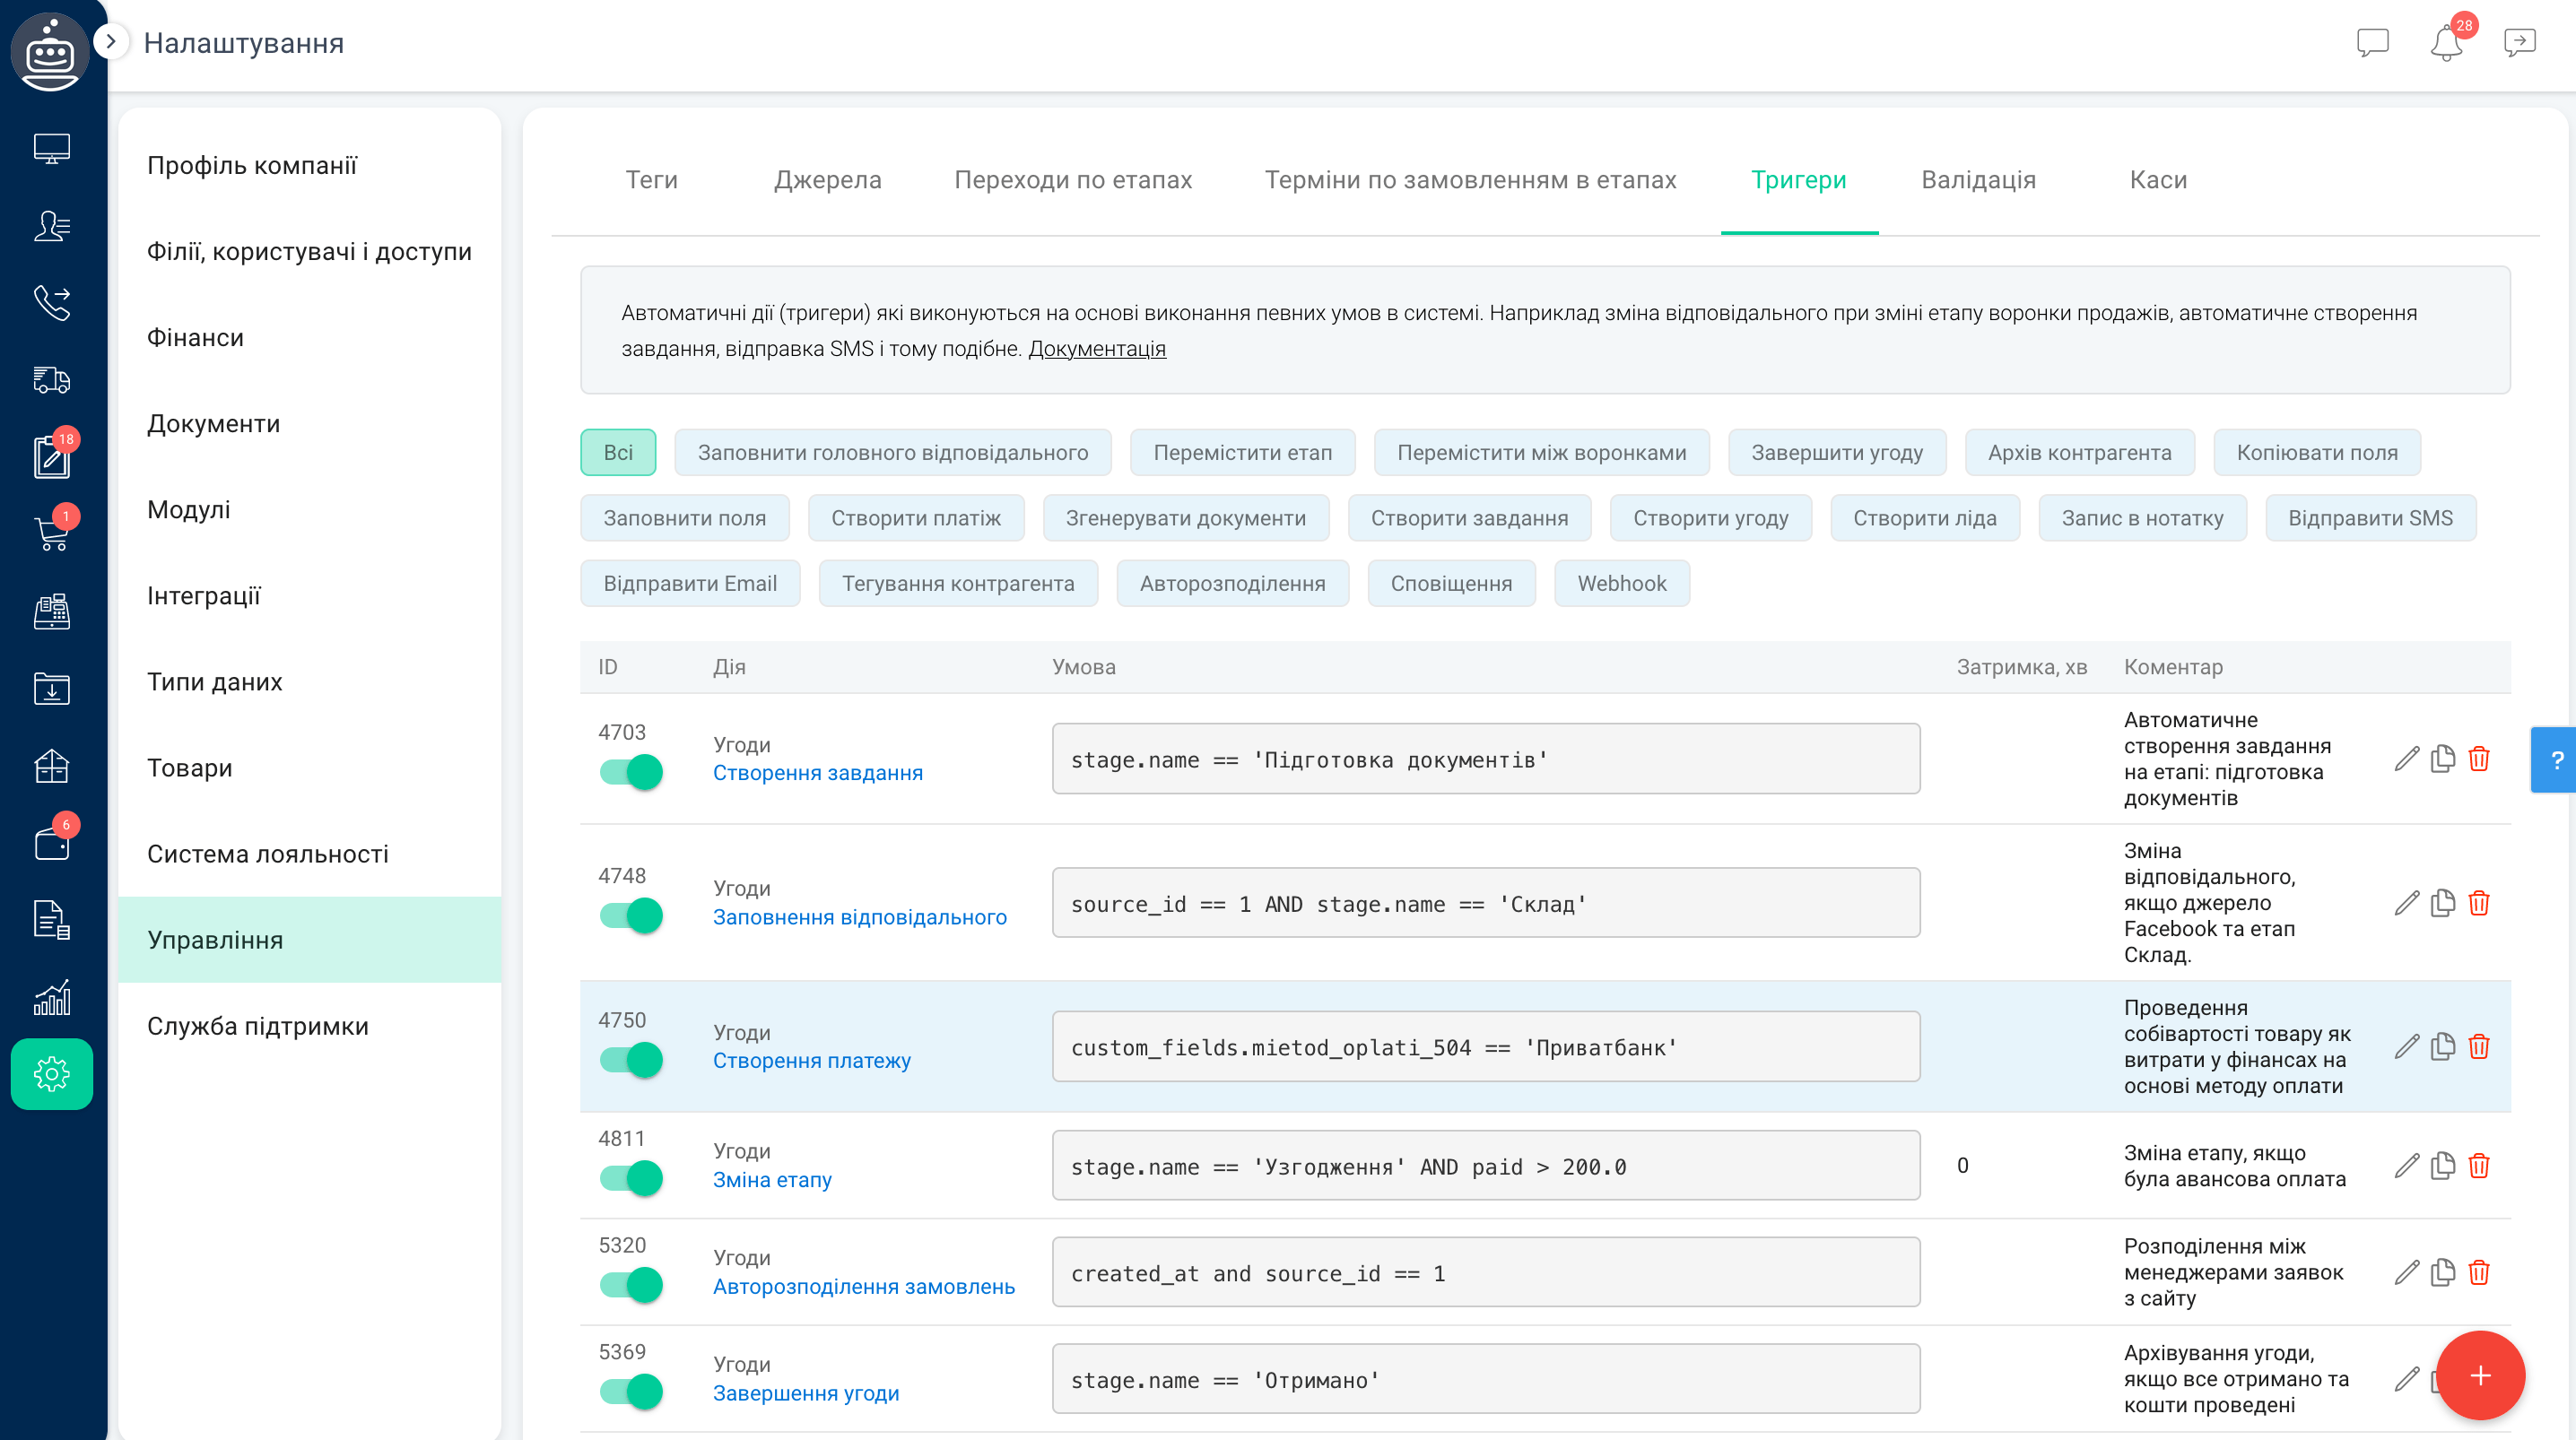Open the shopping cart icon in sidebar
2576x1440 pixels.
52,533
